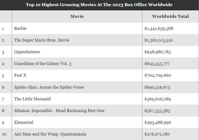Viewport: 199px width, 140px height.
Task: Click Spider-Man: Across the Spider-Verse title
Action: click(49, 87)
